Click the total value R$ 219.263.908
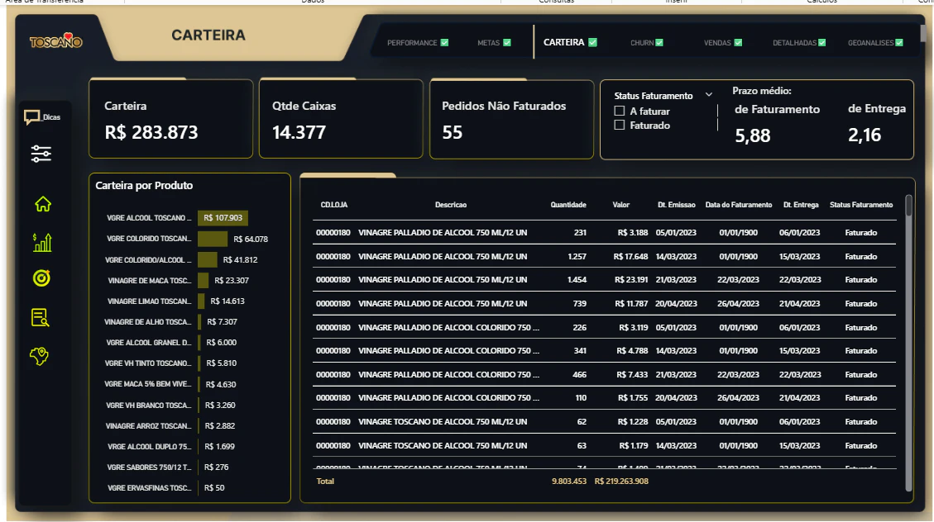Image resolution: width=934 pixels, height=522 pixels. pos(621,481)
